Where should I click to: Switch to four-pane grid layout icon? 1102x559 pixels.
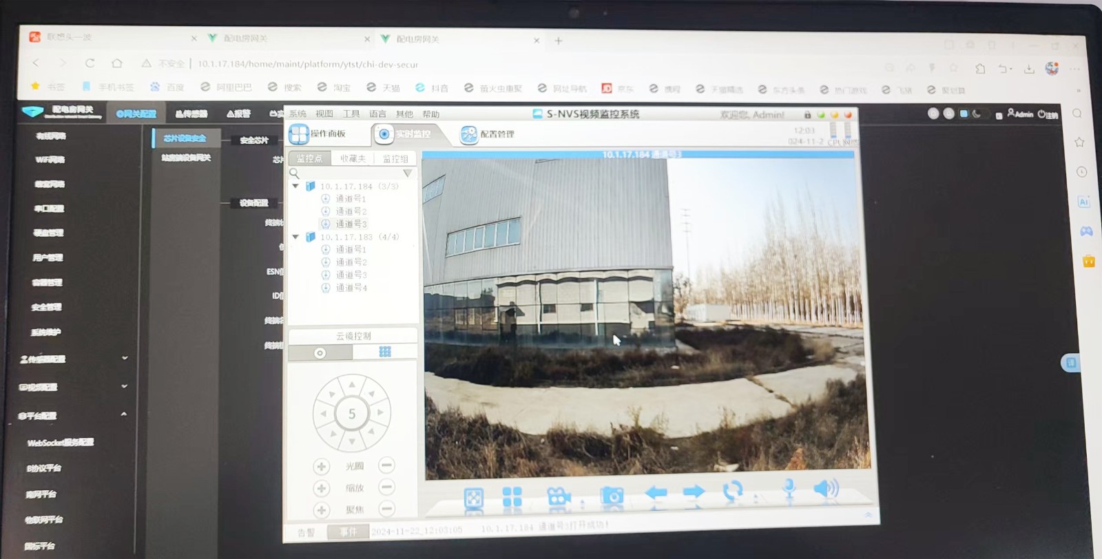coord(512,497)
